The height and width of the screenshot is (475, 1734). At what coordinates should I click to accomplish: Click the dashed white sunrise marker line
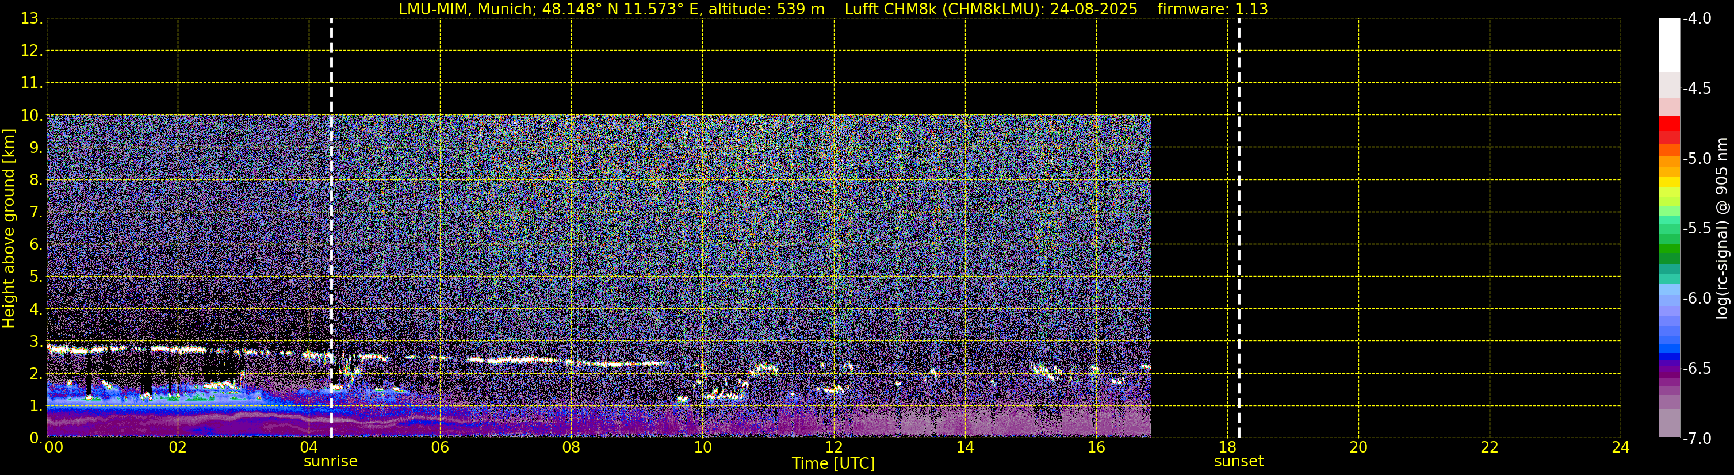pyautogui.click(x=331, y=229)
